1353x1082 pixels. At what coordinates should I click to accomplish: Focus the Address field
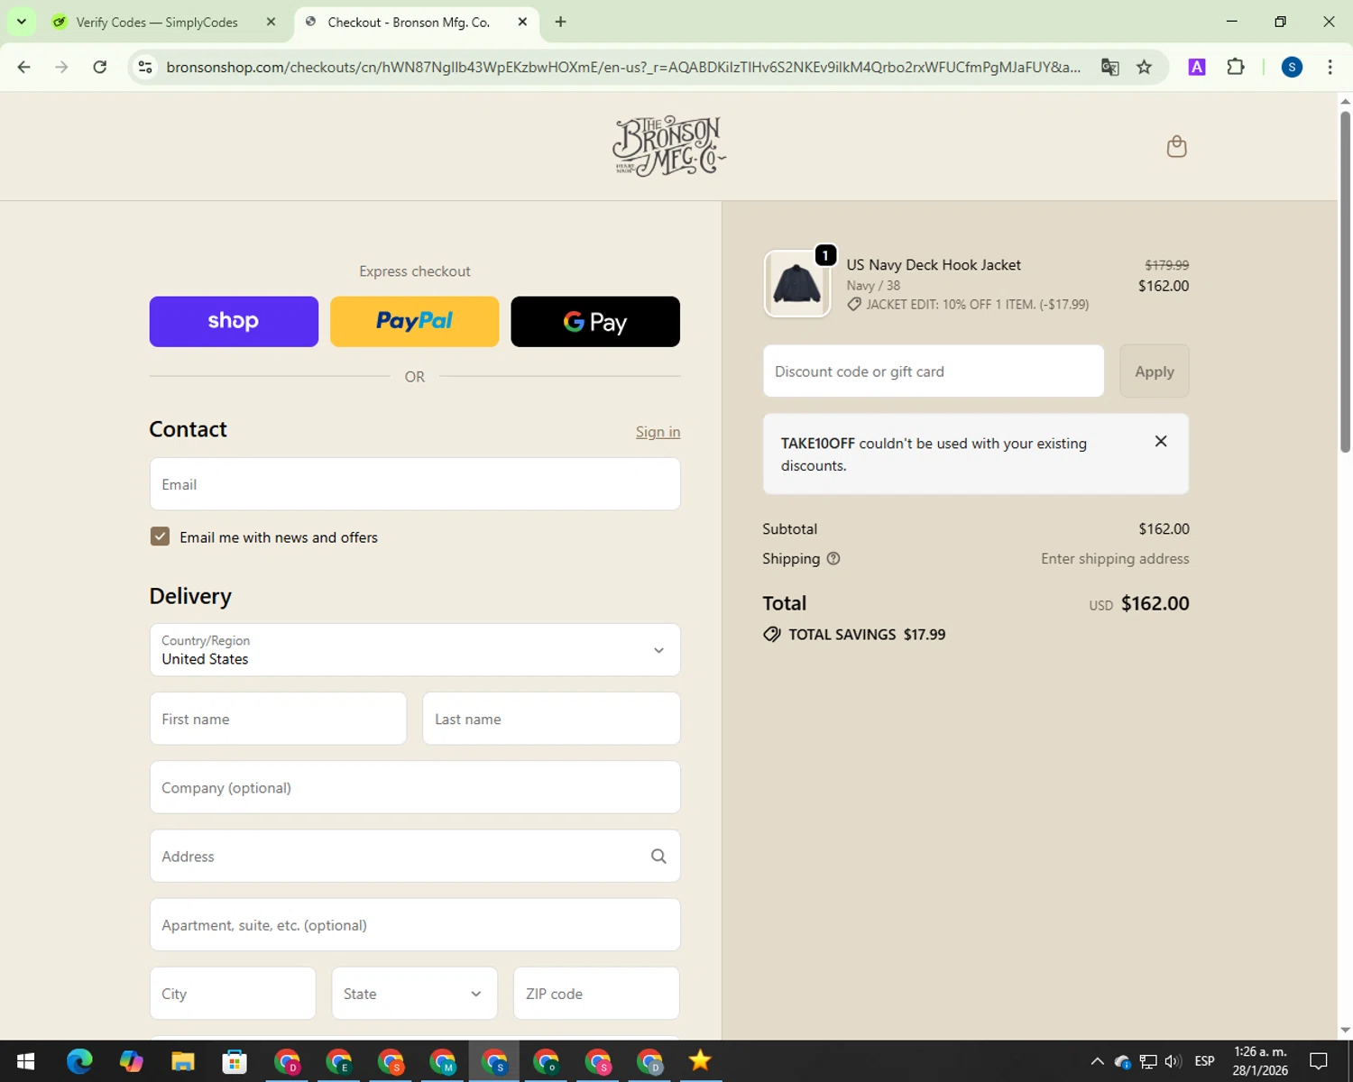415,857
